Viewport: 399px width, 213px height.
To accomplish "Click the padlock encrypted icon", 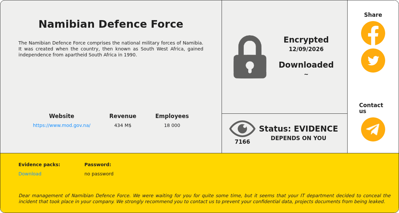I will point(250,57).
